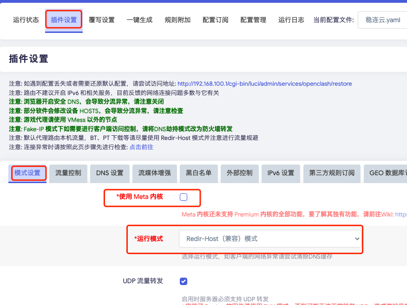Open the 流量控制 sub-tab
The width and height of the screenshot is (407, 305).
click(x=68, y=173)
